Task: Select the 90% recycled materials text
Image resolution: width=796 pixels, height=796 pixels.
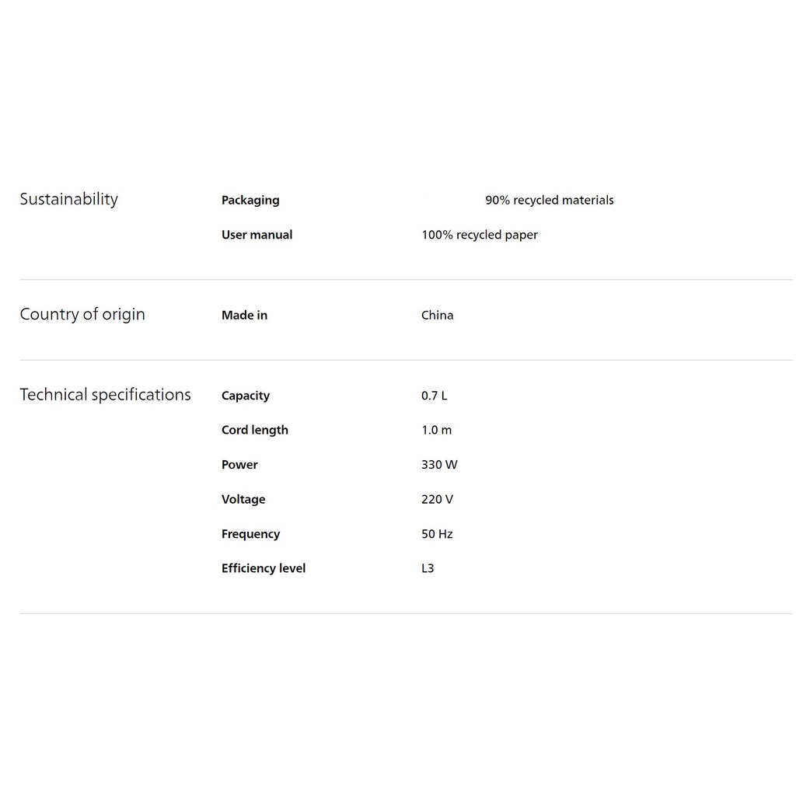Action: click(549, 201)
